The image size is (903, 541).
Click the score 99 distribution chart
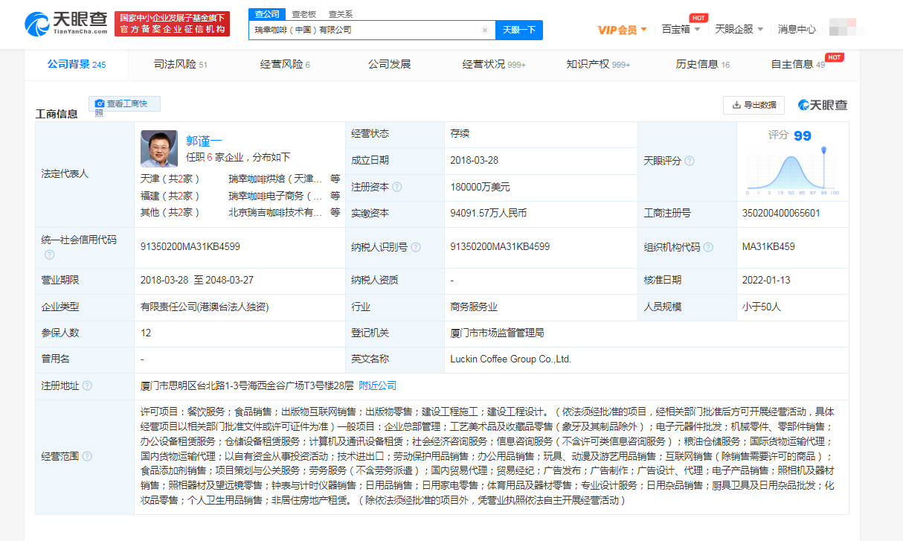(793, 170)
